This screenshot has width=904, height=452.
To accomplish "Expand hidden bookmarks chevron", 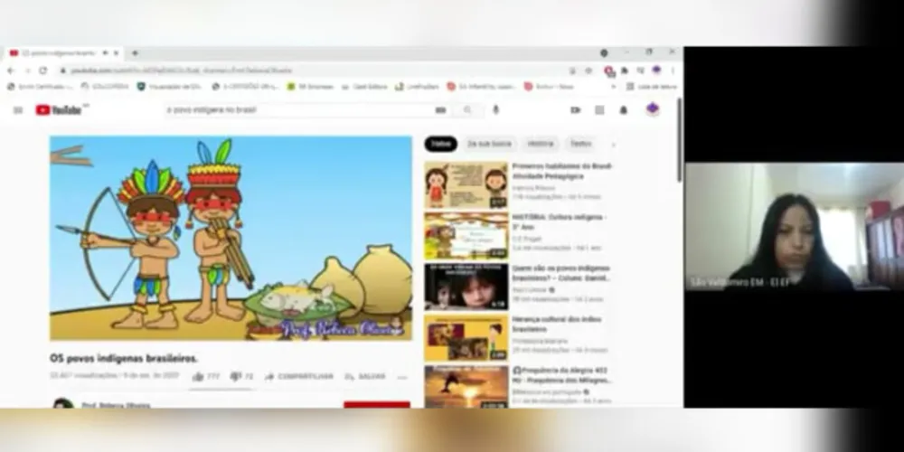I will coord(614,87).
